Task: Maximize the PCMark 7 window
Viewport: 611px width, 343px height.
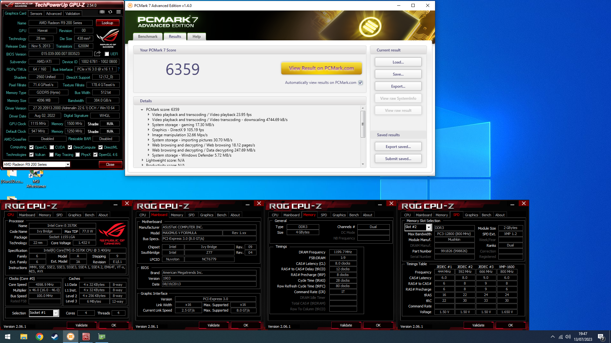Action: [413, 5]
